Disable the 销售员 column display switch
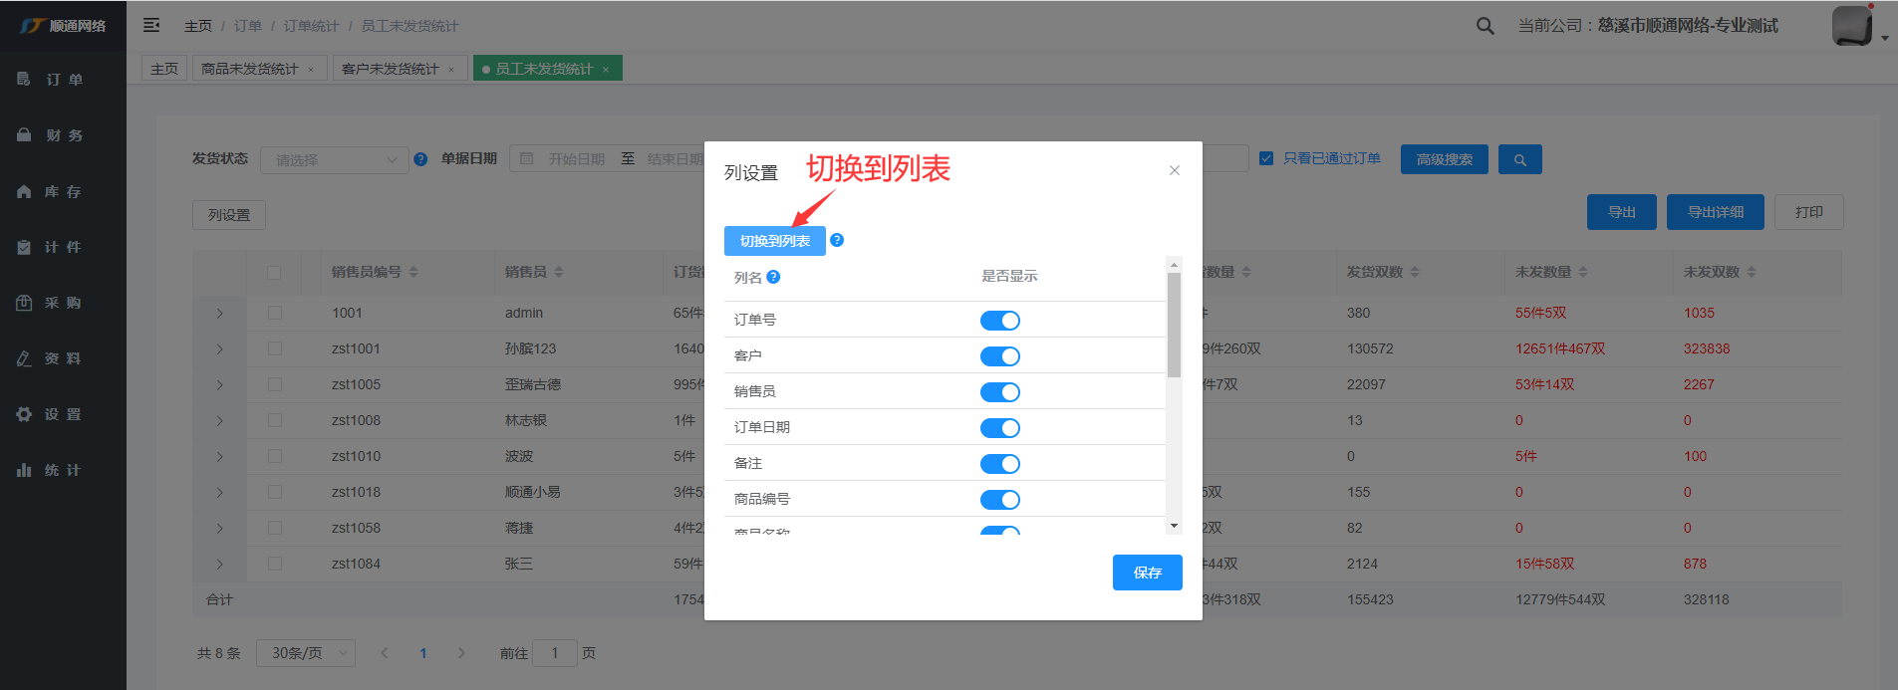This screenshot has width=1898, height=690. coord(999,392)
